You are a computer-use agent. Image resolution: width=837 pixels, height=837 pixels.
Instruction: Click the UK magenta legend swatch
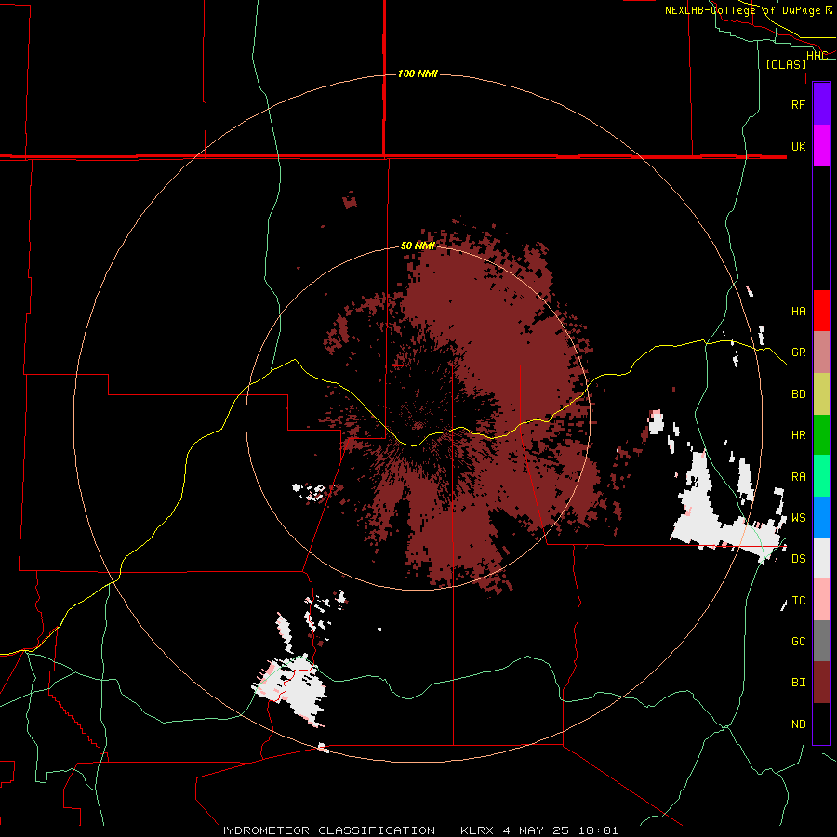tap(821, 146)
